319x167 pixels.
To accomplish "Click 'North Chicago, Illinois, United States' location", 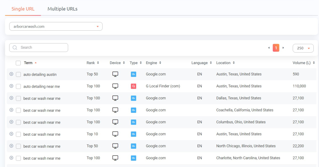I will pyautogui.click(x=246, y=146).
